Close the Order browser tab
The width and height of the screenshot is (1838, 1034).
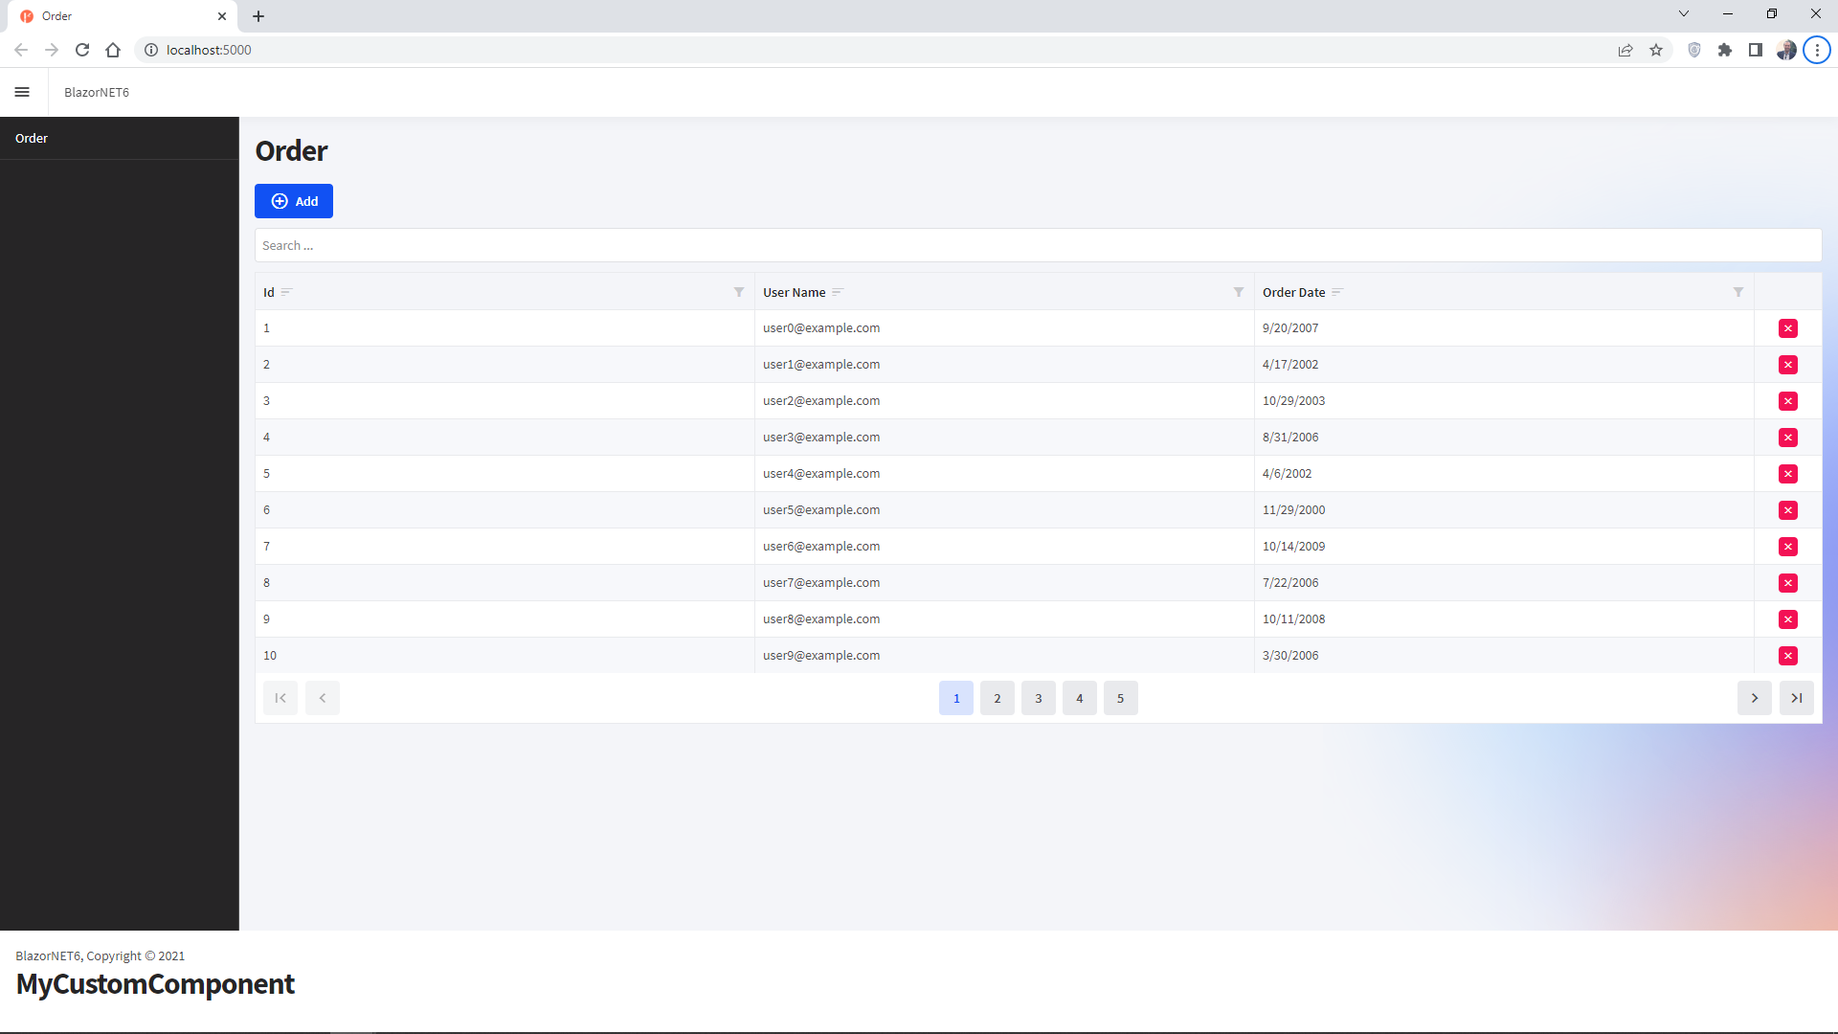[x=222, y=16]
